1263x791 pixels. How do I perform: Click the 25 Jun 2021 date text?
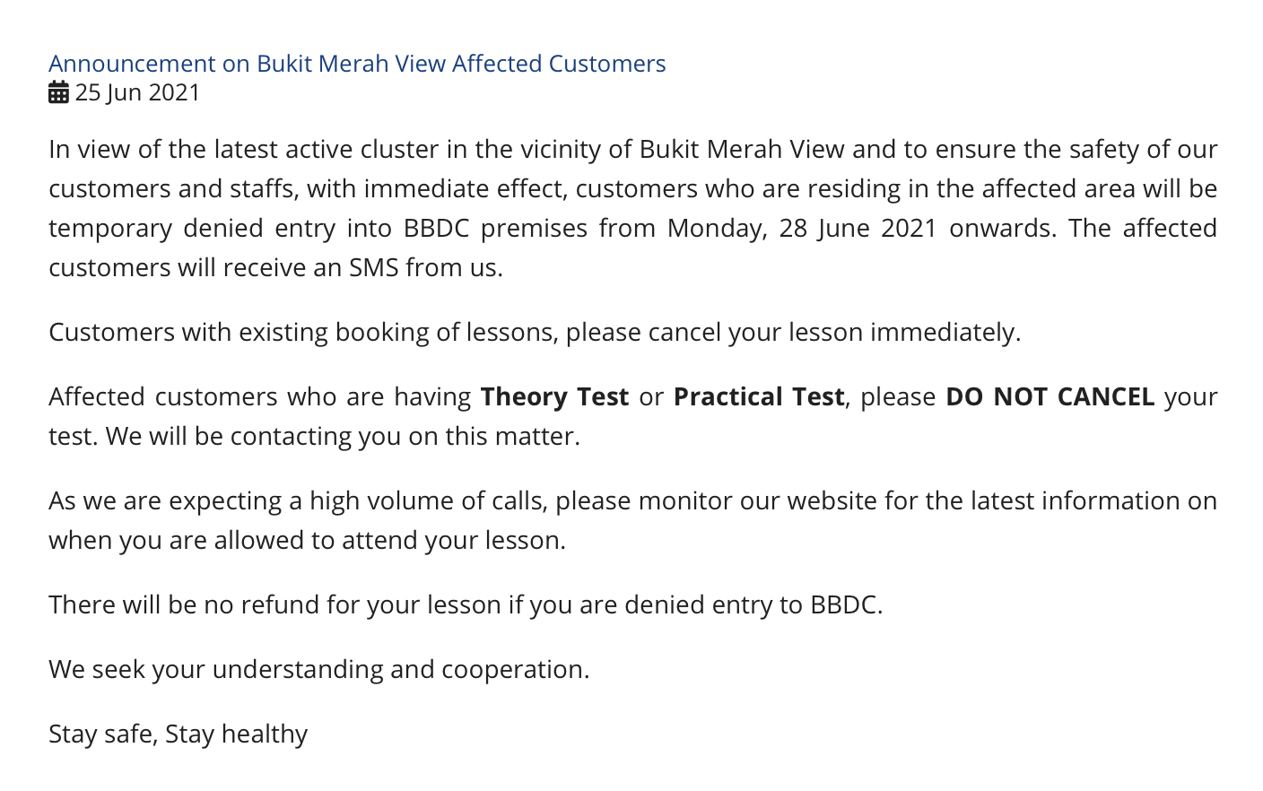tap(137, 92)
